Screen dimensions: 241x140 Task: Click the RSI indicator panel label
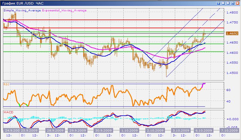6,84
